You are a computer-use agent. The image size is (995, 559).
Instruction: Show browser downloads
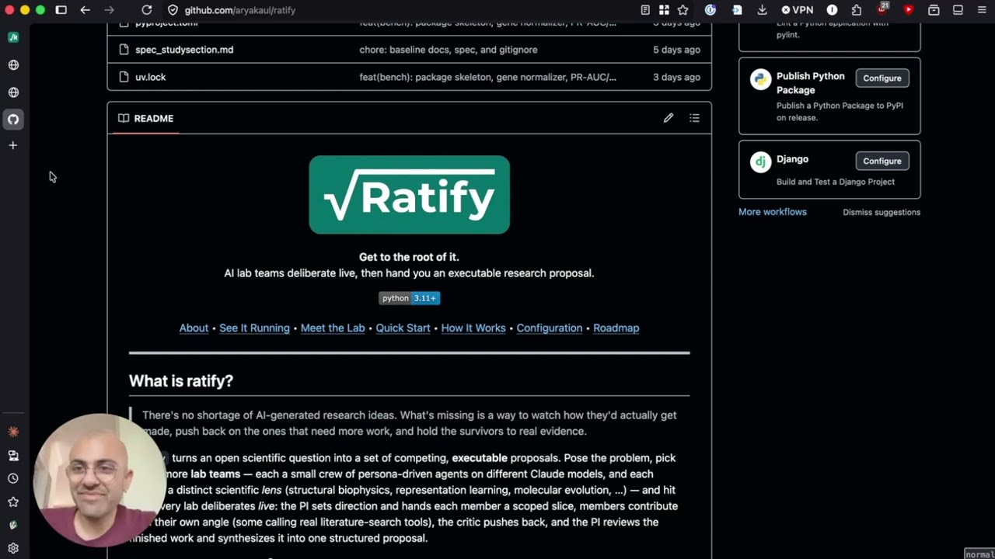pos(762,10)
